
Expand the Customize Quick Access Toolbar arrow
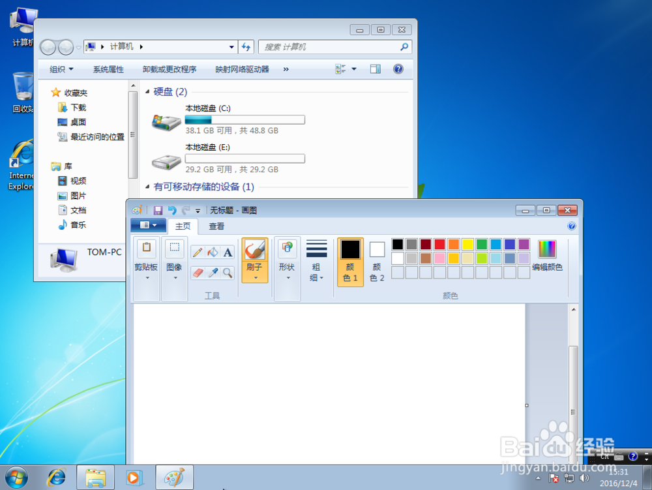pos(198,211)
